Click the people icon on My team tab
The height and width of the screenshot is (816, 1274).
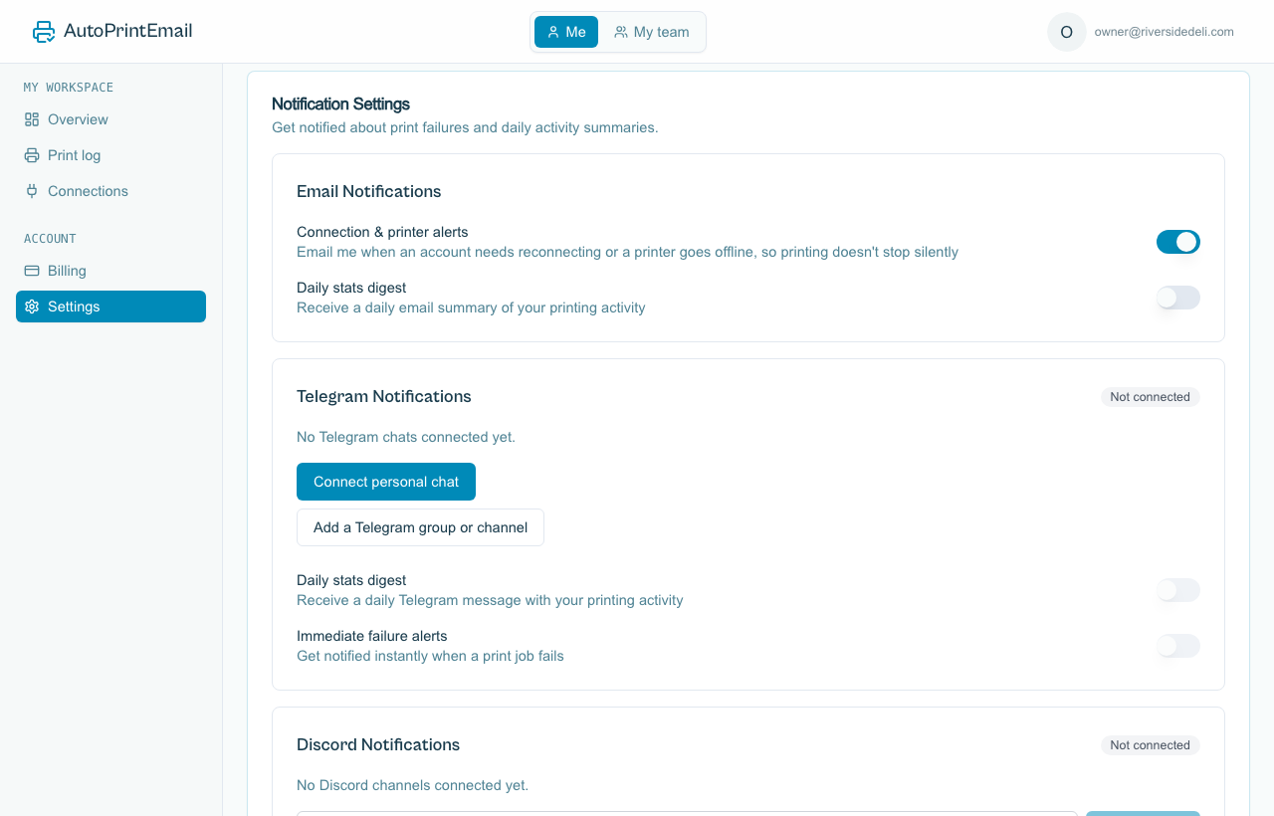coord(621,32)
